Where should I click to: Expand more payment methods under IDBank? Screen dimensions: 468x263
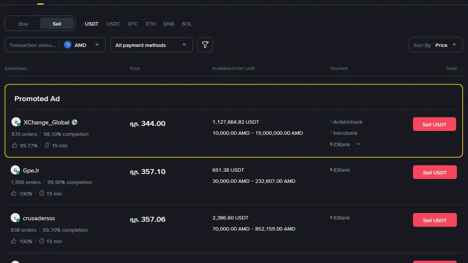(358, 144)
